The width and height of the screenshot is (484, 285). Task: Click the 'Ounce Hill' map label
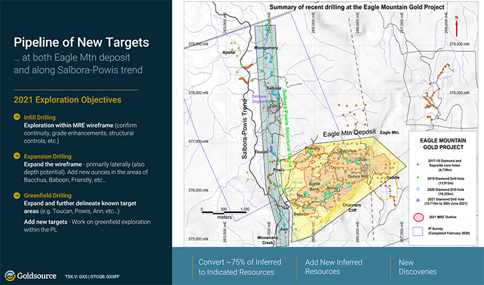click(x=357, y=176)
